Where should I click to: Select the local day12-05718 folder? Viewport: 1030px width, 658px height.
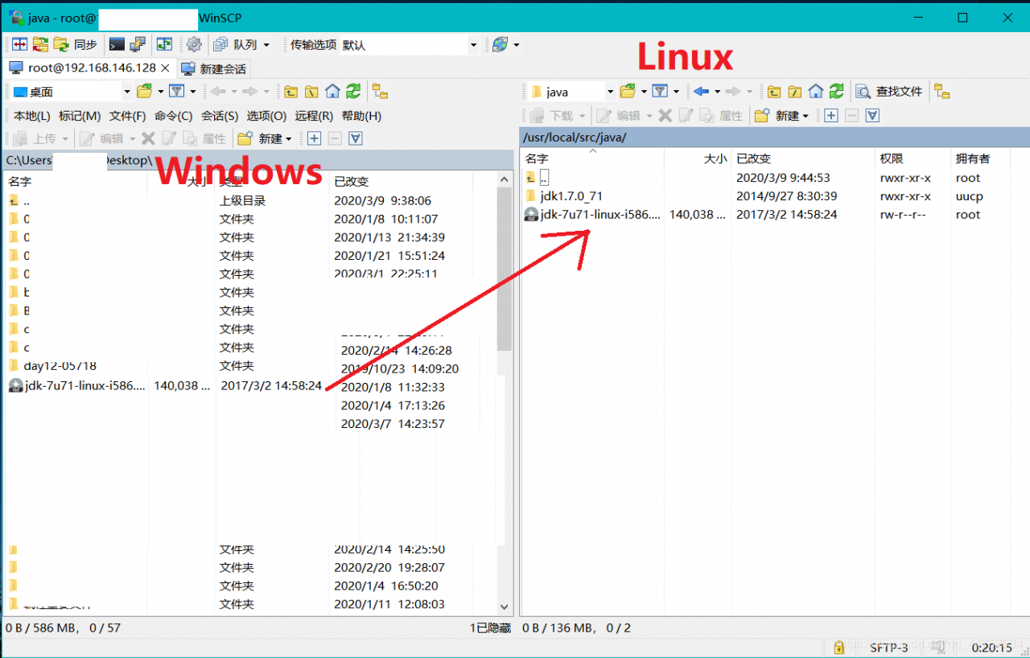point(51,366)
